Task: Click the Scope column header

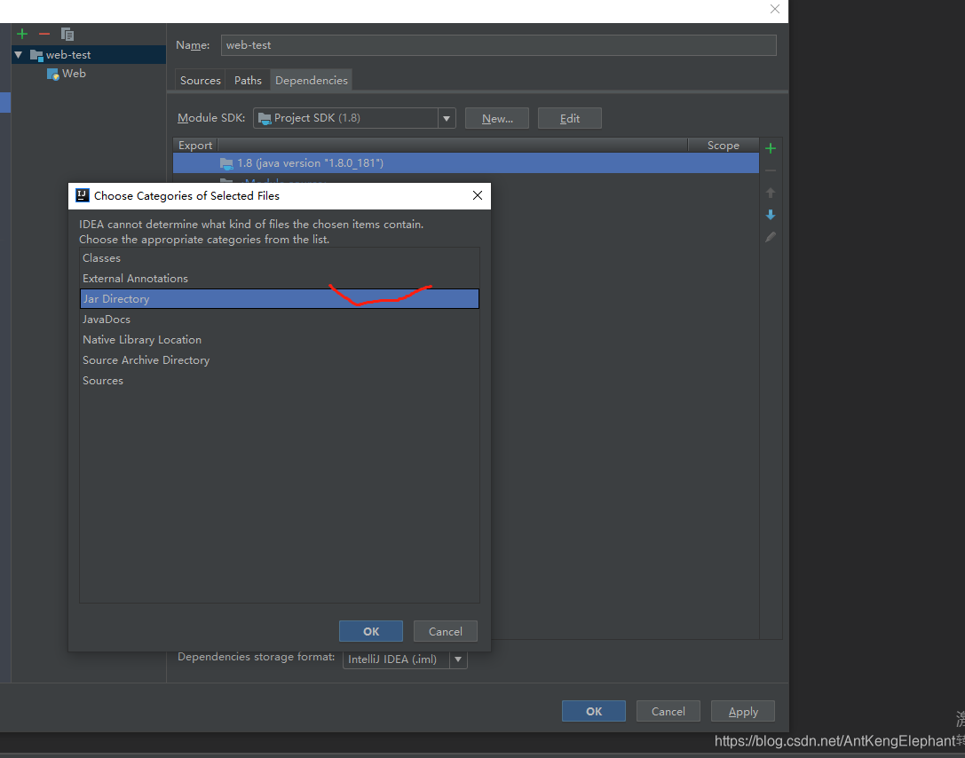Action: coord(724,146)
